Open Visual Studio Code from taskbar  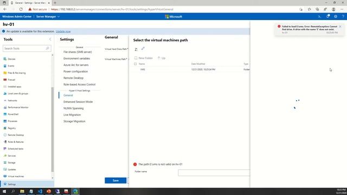[x=40, y=191]
